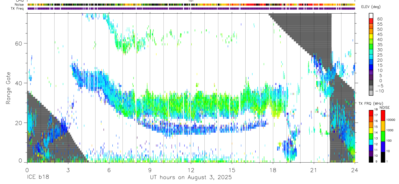Click the "6" hour tick on time axis
399x184 pixels.
(109, 170)
